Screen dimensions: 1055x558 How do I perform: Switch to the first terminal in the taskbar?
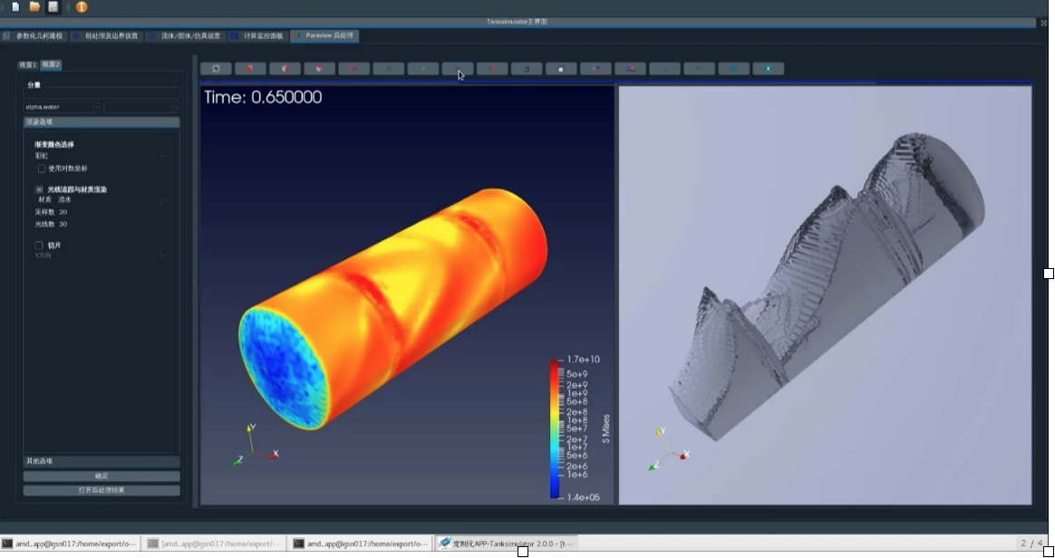70,544
